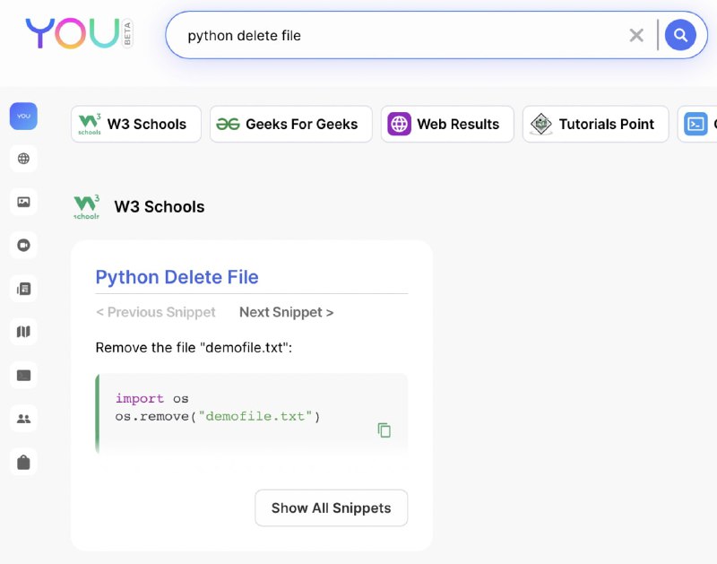The height and width of the screenshot is (564, 717).
Task: Select the Geeks For Geeks tab
Action: [x=290, y=124]
